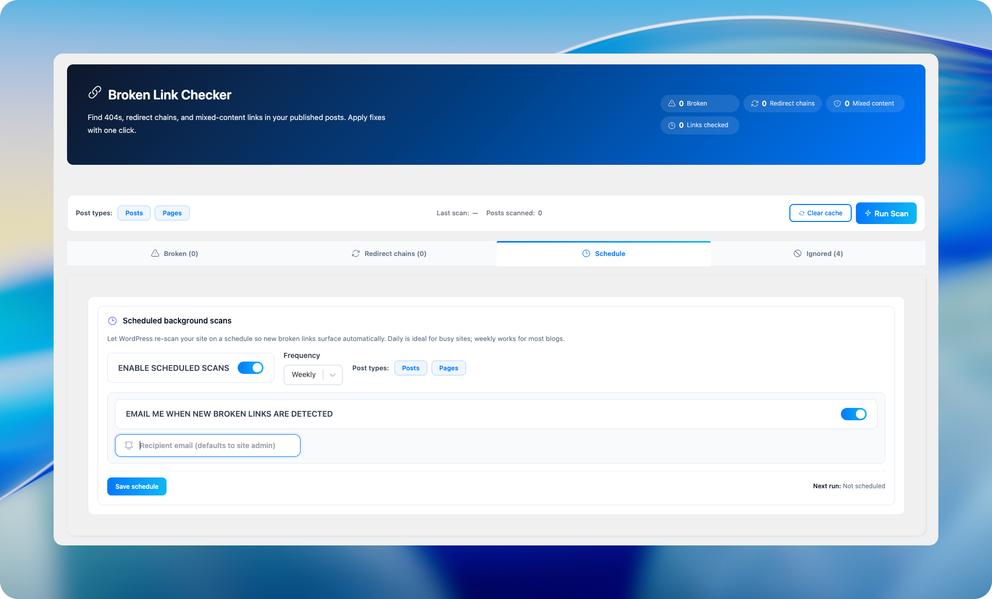Focus the Recipient email input field
992x599 pixels.
pyautogui.click(x=208, y=446)
